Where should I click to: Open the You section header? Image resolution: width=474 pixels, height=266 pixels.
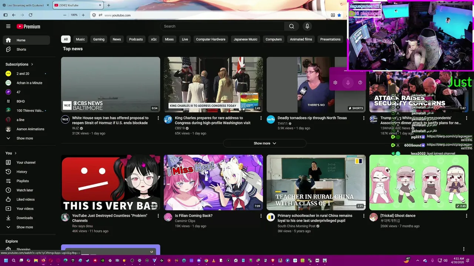[11, 153]
